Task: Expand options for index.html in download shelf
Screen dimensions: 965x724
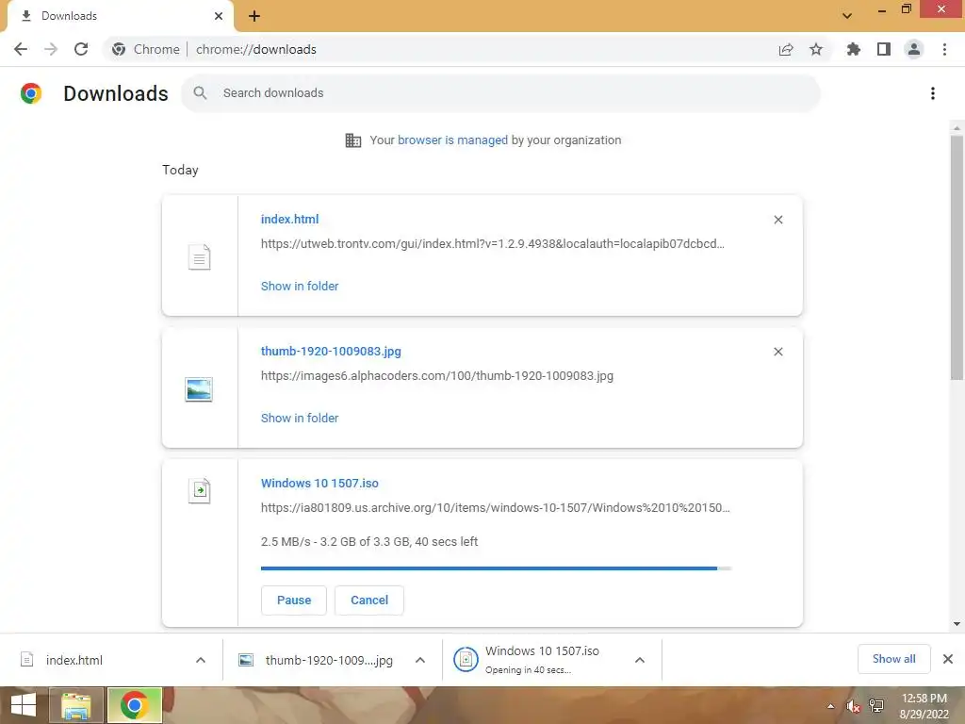Action: point(201,660)
